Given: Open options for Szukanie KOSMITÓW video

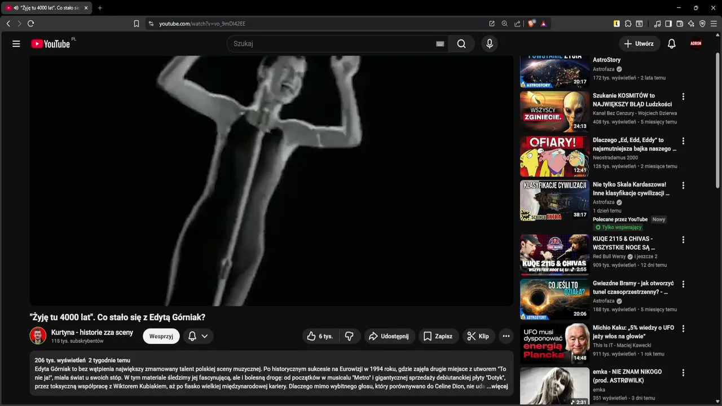Looking at the screenshot, I should [683, 96].
